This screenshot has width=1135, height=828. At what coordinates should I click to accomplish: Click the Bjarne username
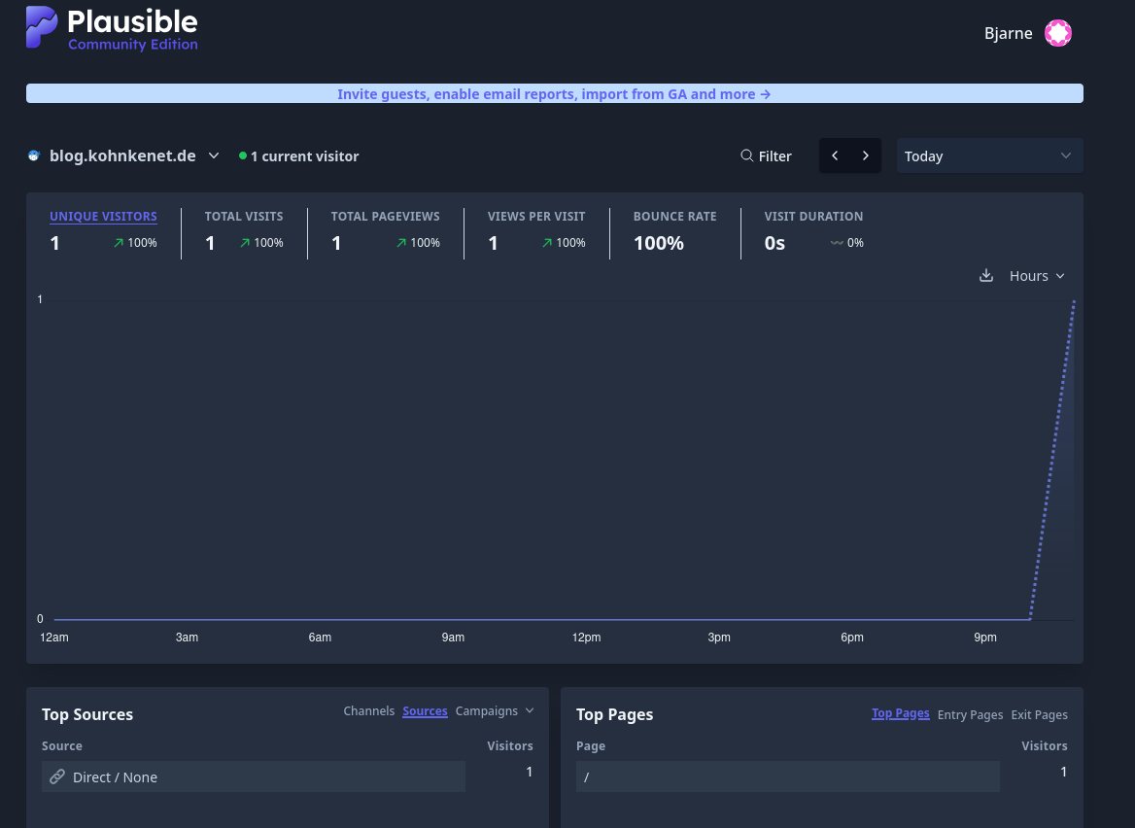click(1009, 33)
